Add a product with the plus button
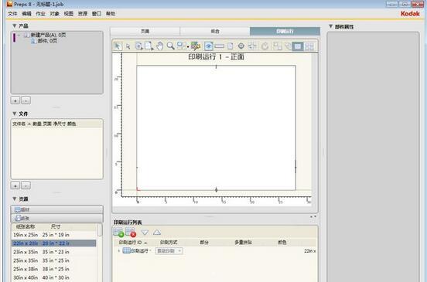 15,100
